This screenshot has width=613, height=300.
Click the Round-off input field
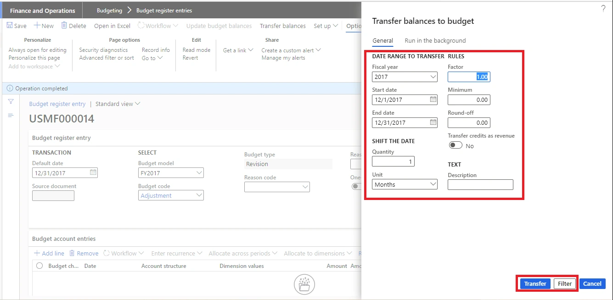(x=469, y=122)
